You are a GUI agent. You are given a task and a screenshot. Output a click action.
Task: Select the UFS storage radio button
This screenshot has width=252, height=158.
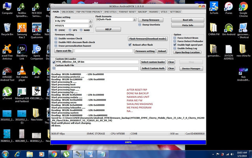pos(70,30)
